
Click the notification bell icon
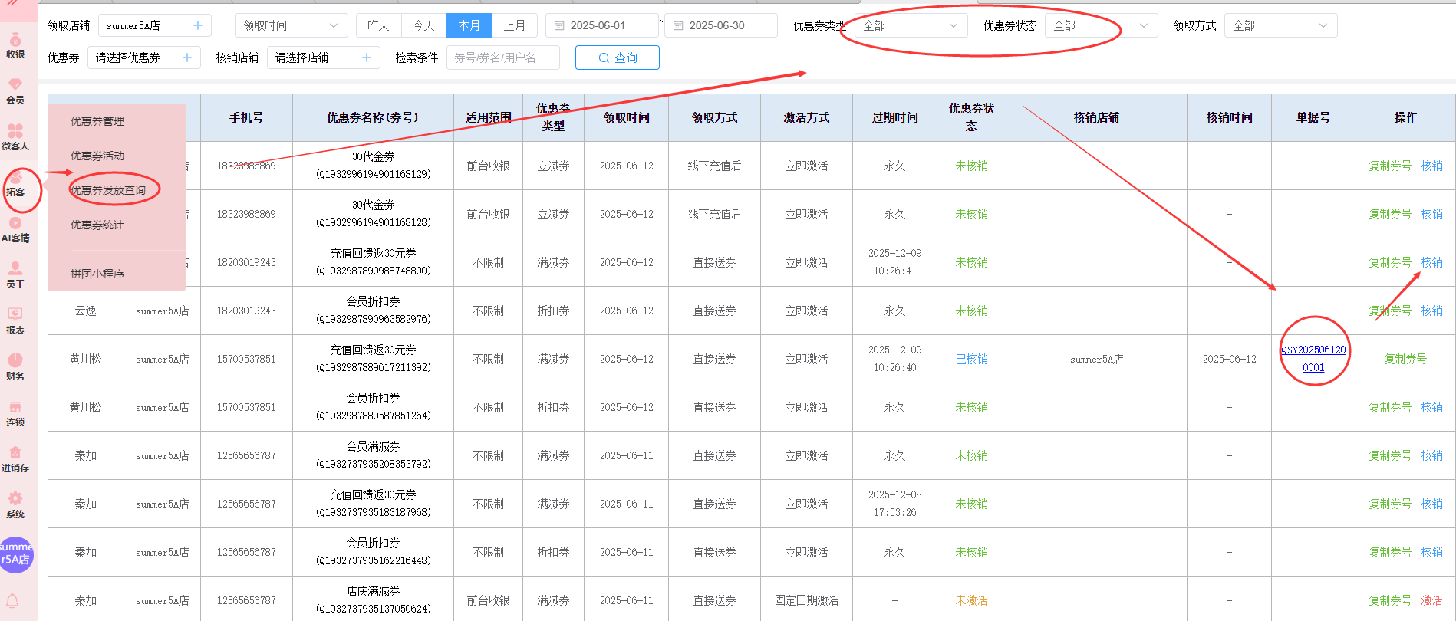(13, 601)
